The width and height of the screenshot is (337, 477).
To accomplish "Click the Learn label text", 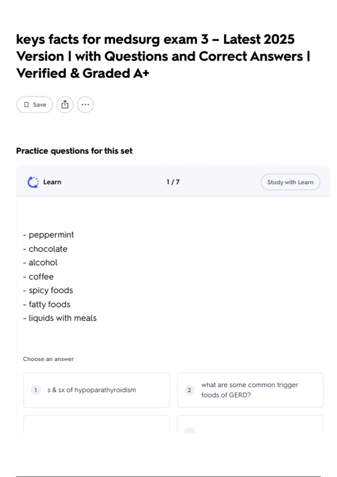I will pos(52,182).
